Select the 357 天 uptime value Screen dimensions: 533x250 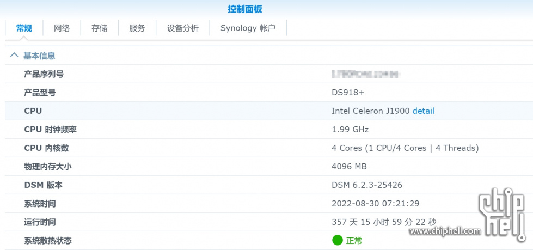[x=384, y=222]
